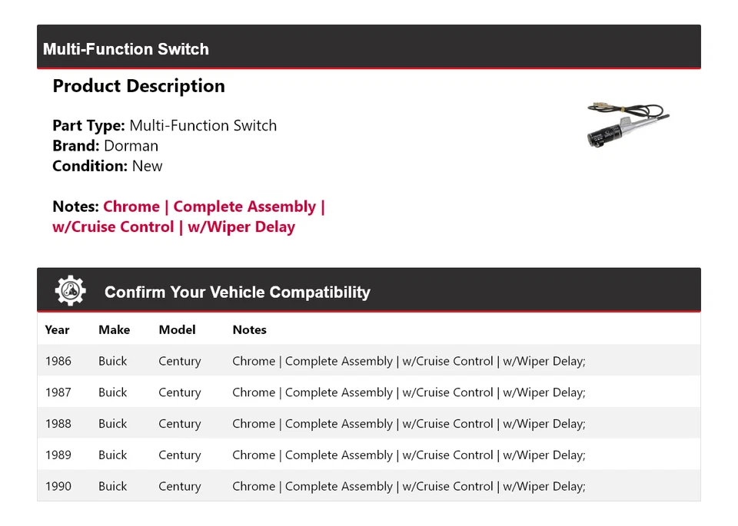This screenshot has width=738, height=526.
Task: Select the 1990 Buick Century row
Action: click(x=369, y=486)
